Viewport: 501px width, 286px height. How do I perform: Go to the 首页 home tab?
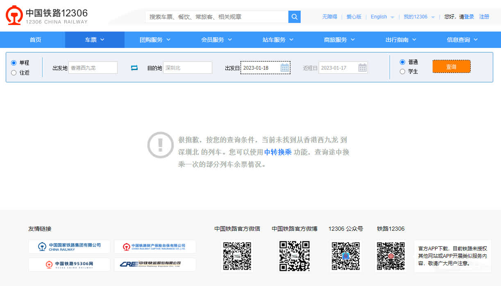click(35, 40)
